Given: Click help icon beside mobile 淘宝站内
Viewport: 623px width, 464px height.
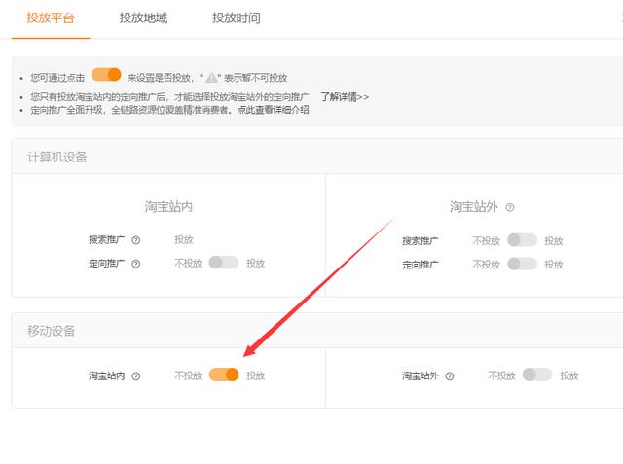Looking at the screenshot, I should (x=136, y=376).
